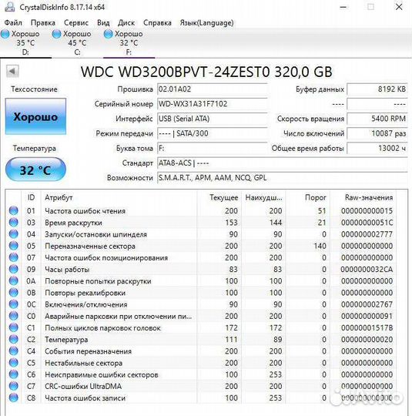Screen dimensions: 412x416
Task: Open the Вид menu
Action: [x=103, y=23]
